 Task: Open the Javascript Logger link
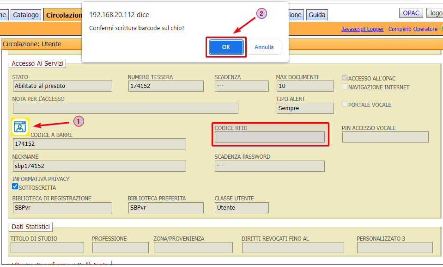pyautogui.click(x=362, y=29)
